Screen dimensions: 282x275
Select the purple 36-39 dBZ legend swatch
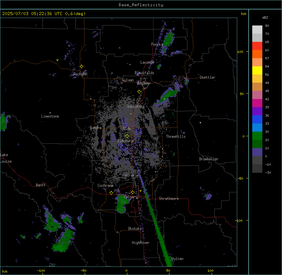(257, 111)
